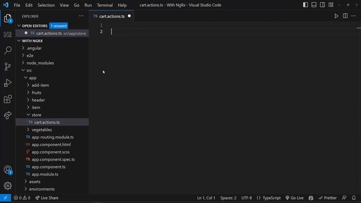Screen dimensions: 361x203
Task: Open the Search view icon
Action: click(x=7, y=50)
